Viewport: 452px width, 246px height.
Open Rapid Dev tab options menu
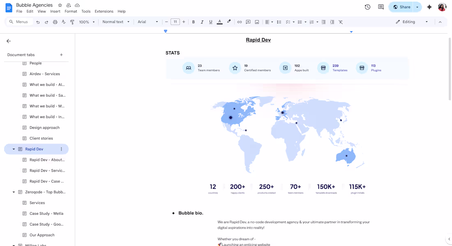click(61, 149)
